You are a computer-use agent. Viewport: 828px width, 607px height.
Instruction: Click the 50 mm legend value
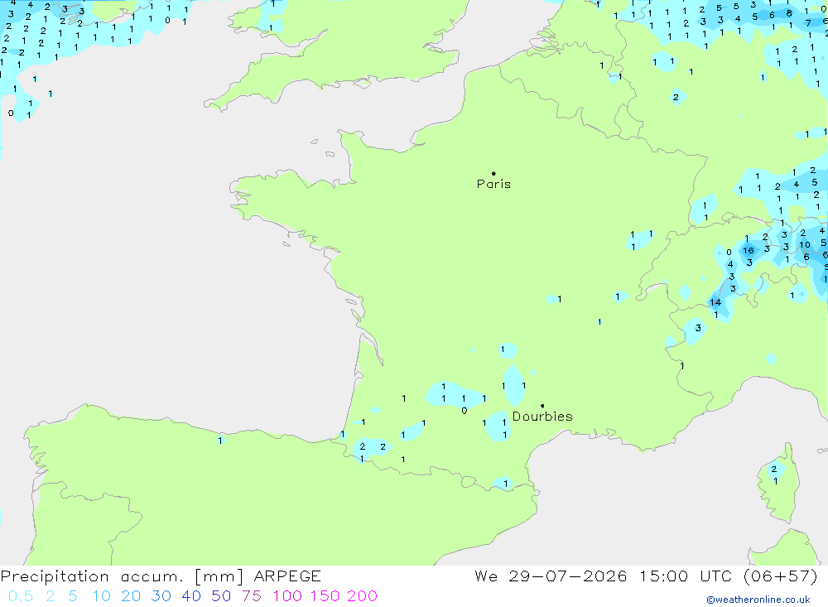pyautogui.click(x=221, y=596)
